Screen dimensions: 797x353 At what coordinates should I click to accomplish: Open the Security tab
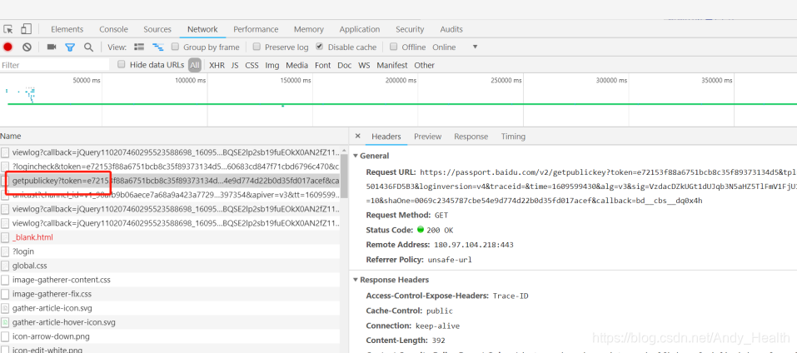(410, 29)
